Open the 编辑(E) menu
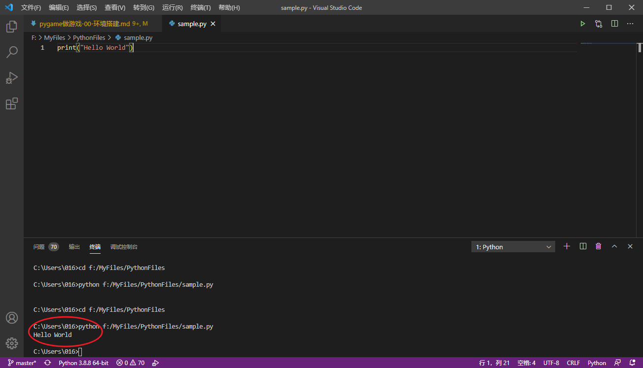Viewport: 643px width, 368px height. 59,8
